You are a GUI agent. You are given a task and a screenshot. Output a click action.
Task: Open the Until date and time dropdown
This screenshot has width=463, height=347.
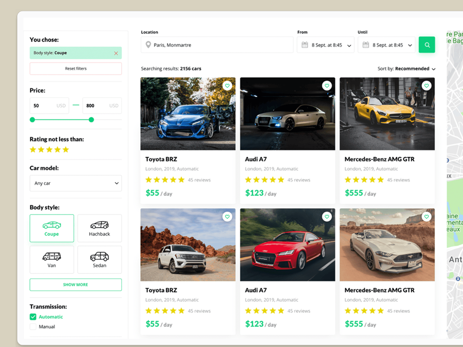point(387,45)
